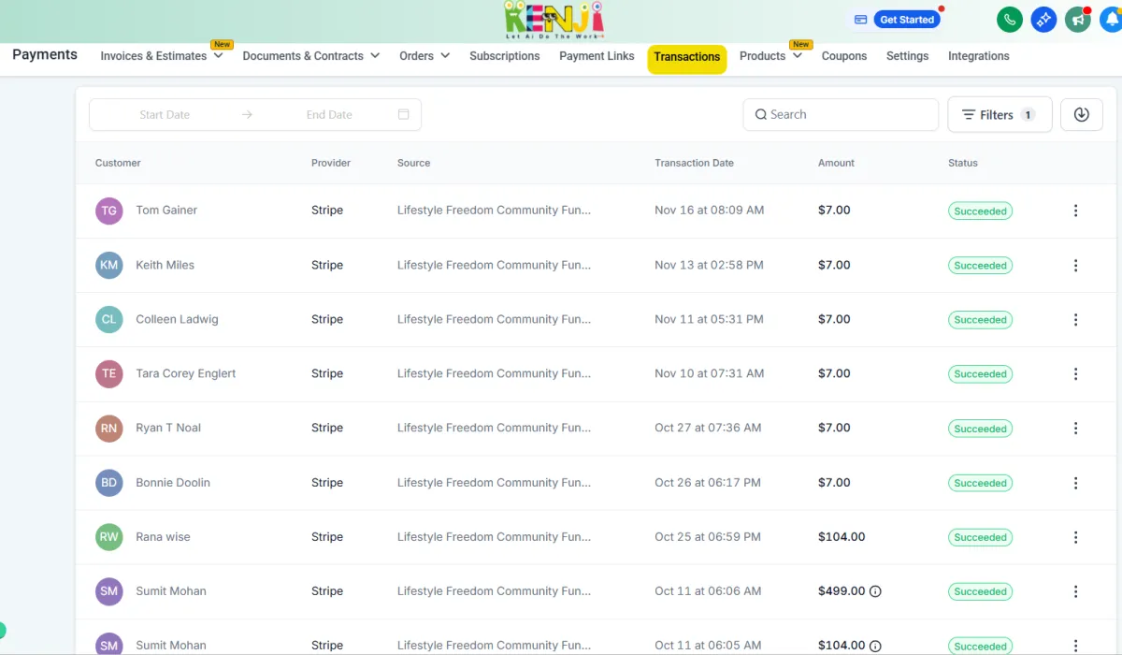Viewport: 1122px width, 655px height.
Task: Open three-dot menu for Bonnie Doolin
Action: pyautogui.click(x=1075, y=483)
